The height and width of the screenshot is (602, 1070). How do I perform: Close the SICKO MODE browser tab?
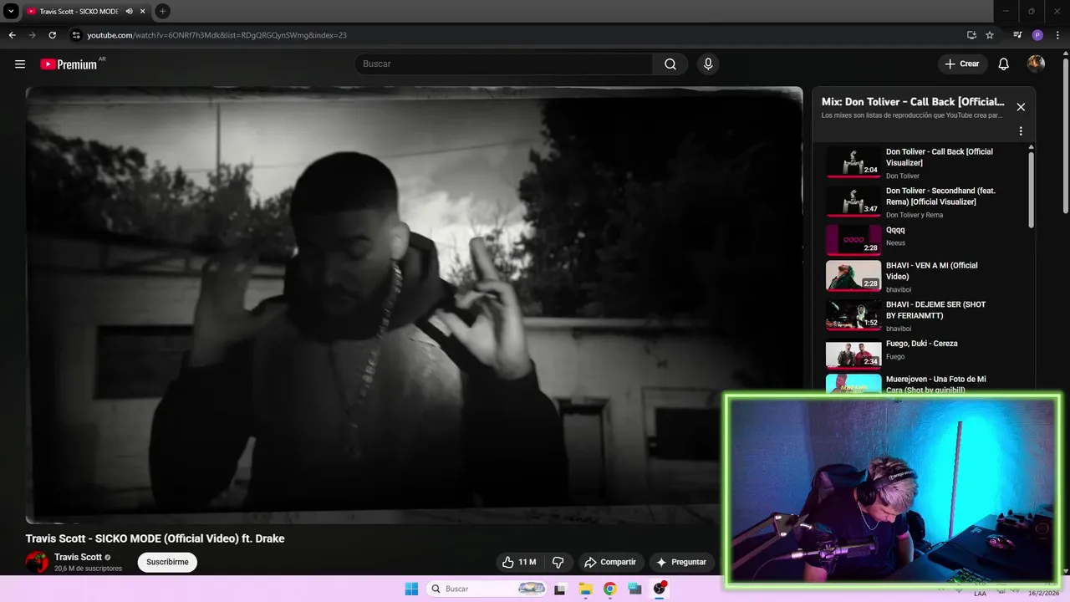click(142, 12)
